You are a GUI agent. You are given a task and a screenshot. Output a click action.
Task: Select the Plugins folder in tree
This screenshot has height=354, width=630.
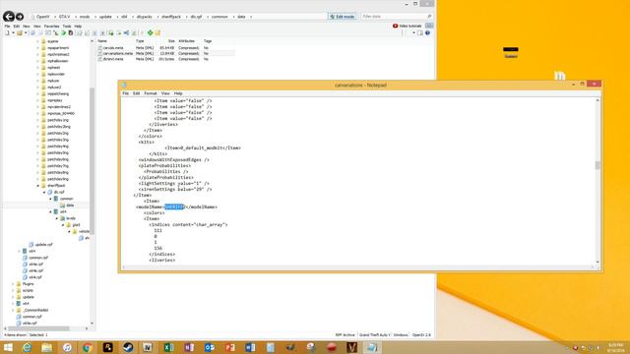29,284
